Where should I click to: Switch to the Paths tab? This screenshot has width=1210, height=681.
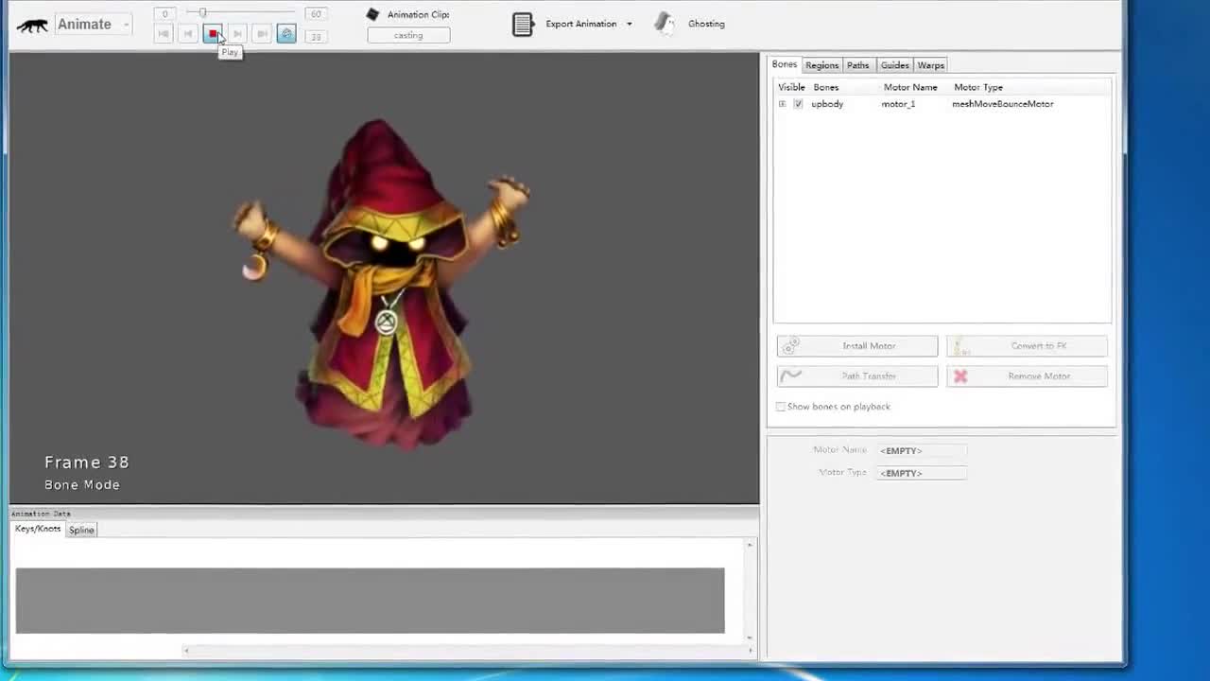pyautogui.click(x=857, y=65)
